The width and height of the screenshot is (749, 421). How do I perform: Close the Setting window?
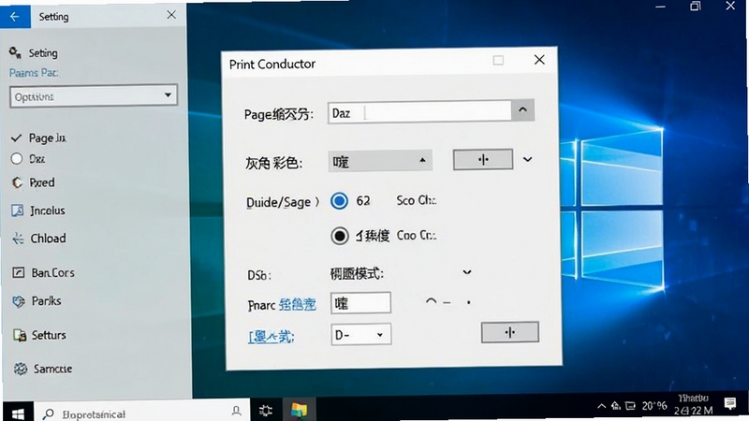(171, 15)
